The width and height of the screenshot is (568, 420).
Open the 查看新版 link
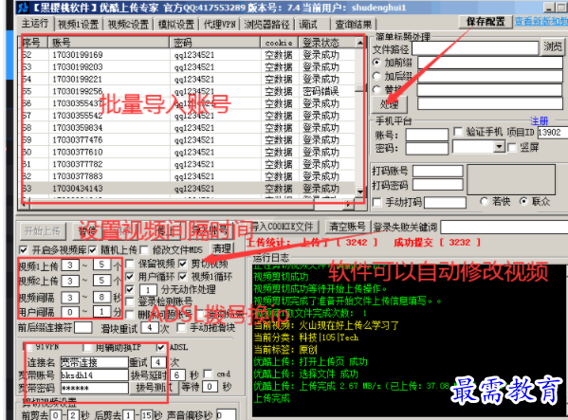[x=541, y=22]
